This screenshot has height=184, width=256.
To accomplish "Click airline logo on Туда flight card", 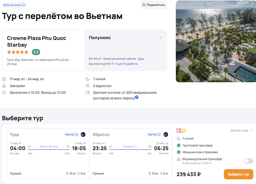I will click(x=83, y=134).
